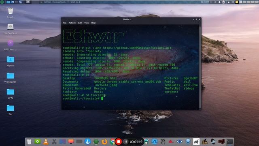Screen dimensions: 259x146
Task: Click the terminal vertical scrollbar
Action: (200, 67)
